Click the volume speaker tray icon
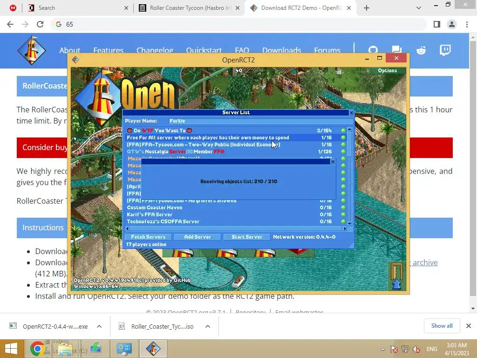477x358 pixels. point(416,349)
